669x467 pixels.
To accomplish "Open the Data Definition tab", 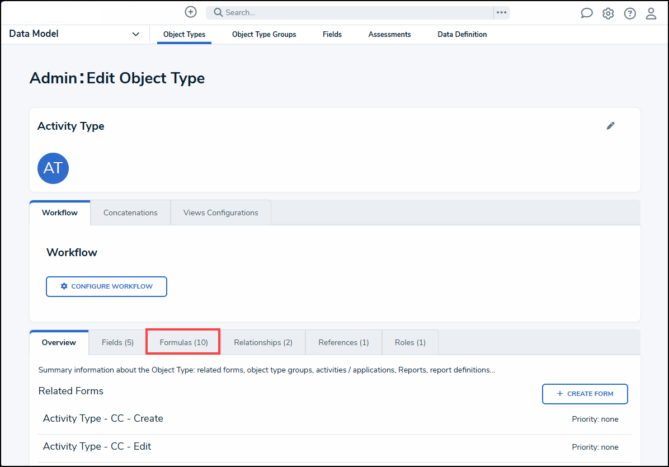I will coord(462,34).
